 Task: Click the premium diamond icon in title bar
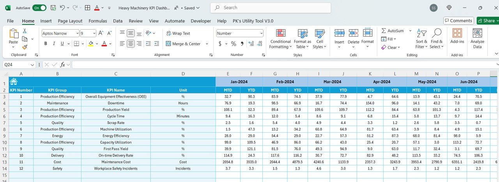pos(449,8)
